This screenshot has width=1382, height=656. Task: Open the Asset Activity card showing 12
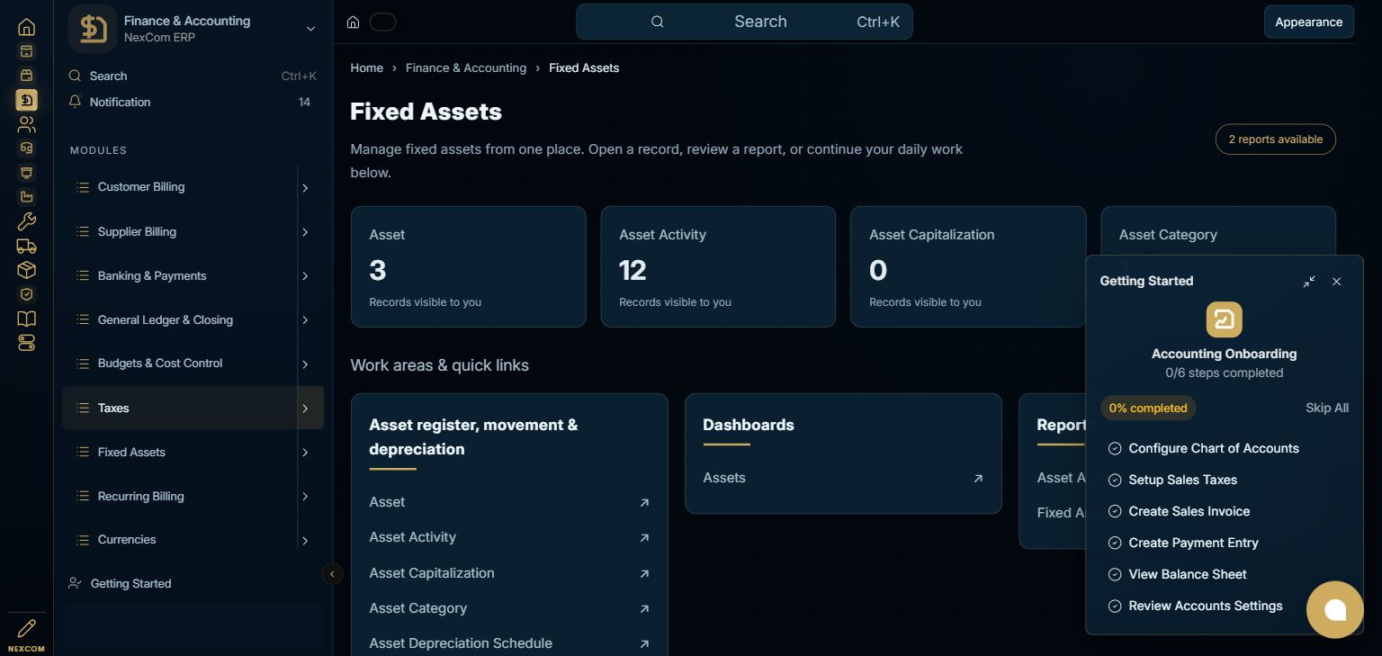[x=718, y=266]
